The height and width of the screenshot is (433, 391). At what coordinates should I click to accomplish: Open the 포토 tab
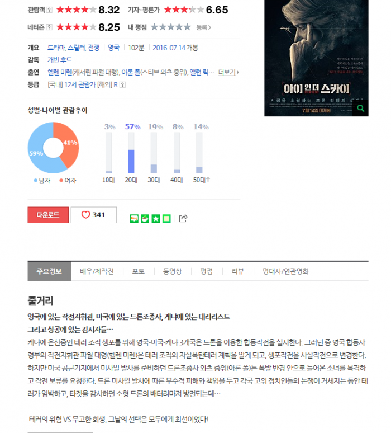tap(138, 271)
